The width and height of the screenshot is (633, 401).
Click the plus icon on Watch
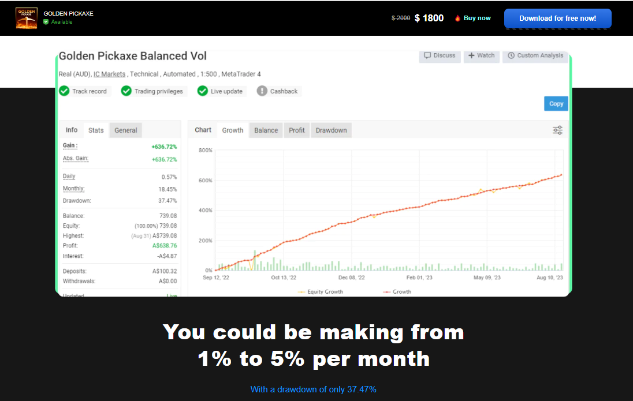point(471,55)
